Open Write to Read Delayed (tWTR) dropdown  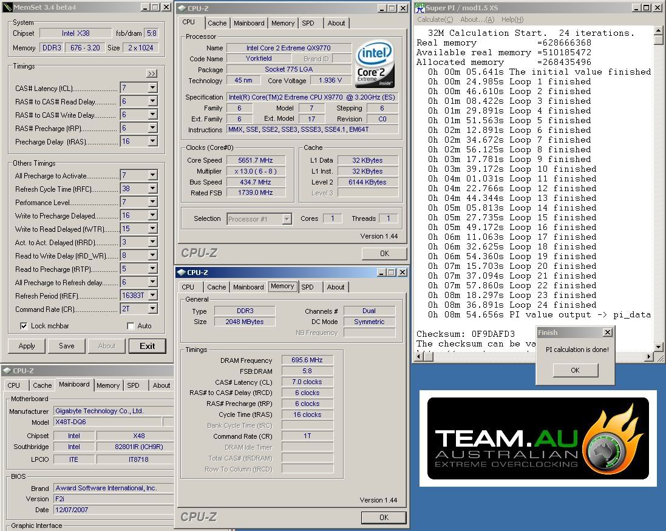pyautogui.click(x=153, y=229)
